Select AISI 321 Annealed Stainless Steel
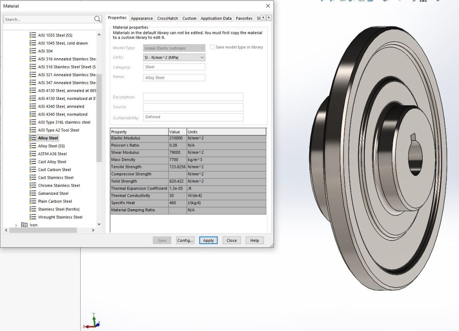The image size is (459, 331). (x=67, y=74)
